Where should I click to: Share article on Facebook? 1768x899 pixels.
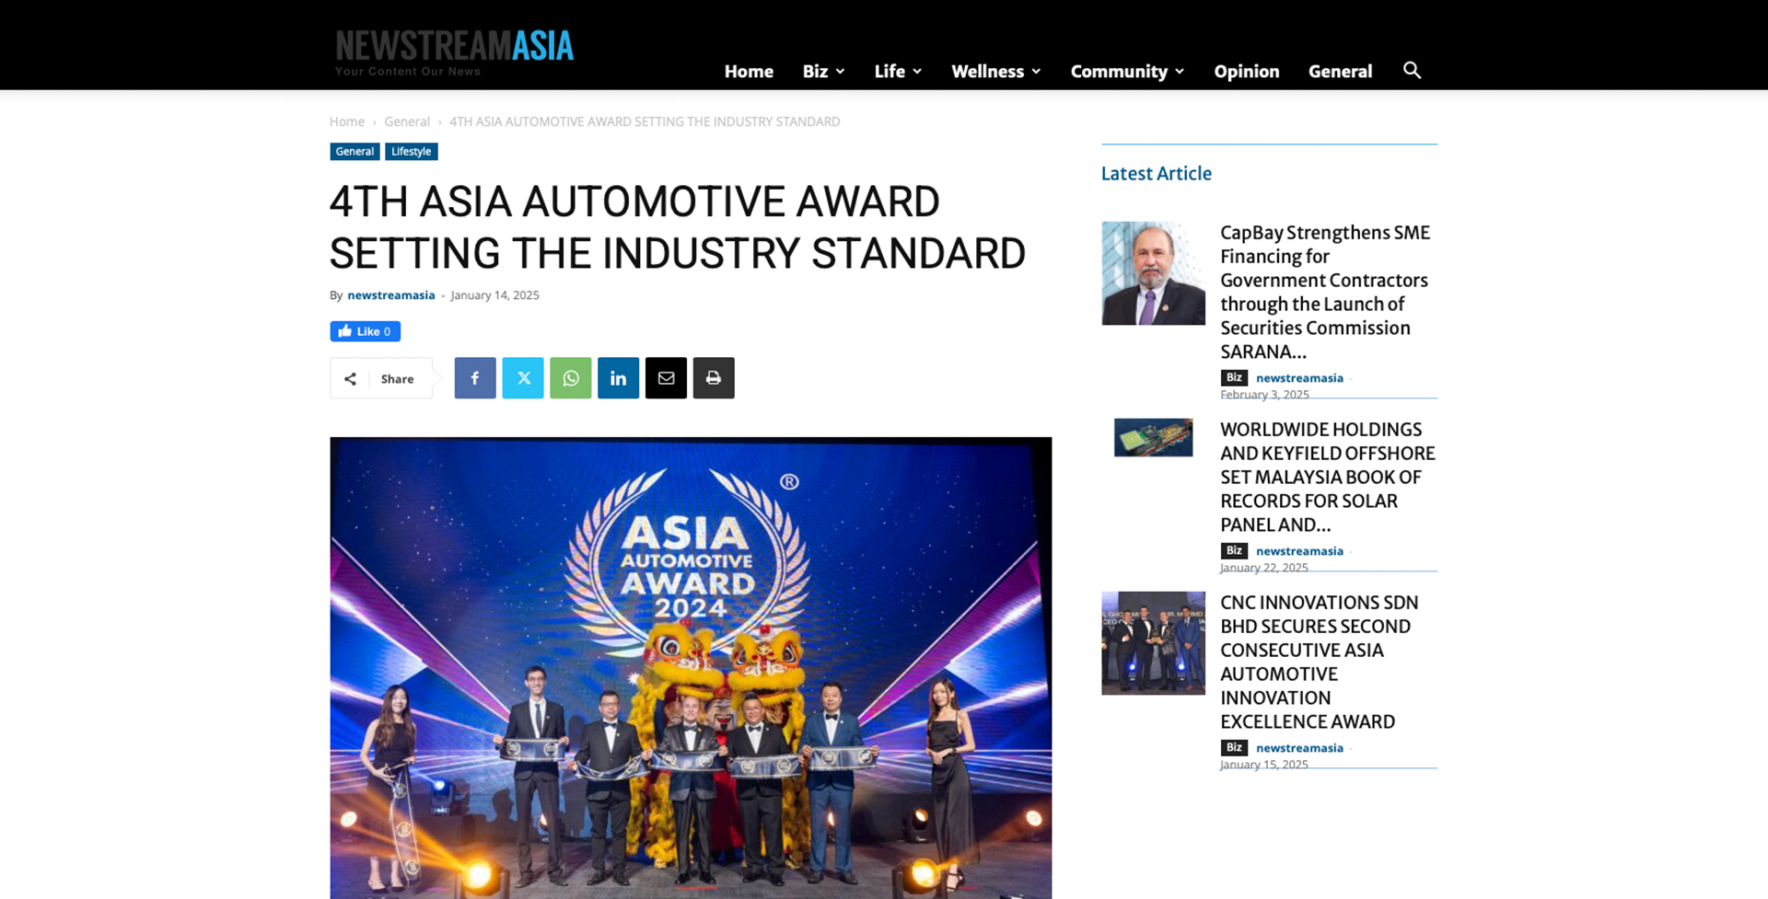click(475, 378)
